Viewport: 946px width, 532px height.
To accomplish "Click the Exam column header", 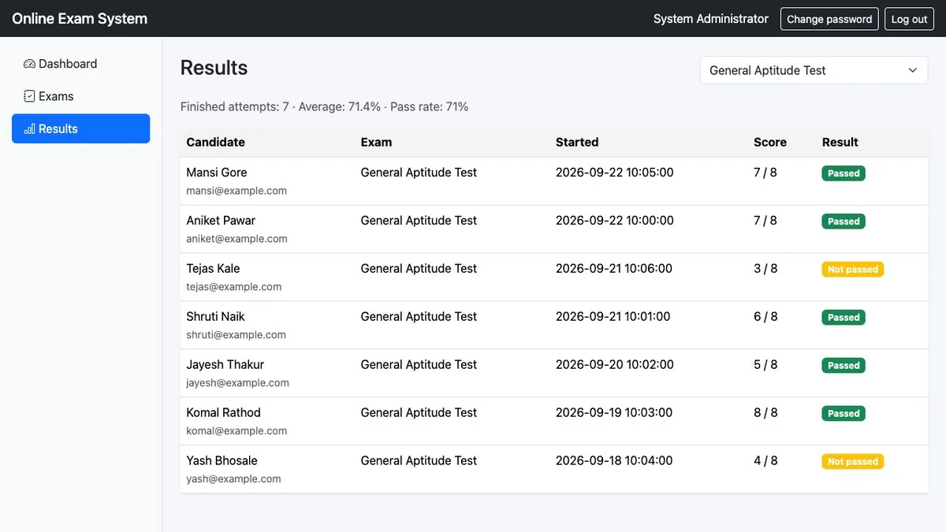I will click(376, 142).
